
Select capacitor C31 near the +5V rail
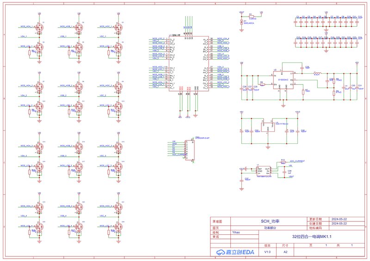[357, 89]
